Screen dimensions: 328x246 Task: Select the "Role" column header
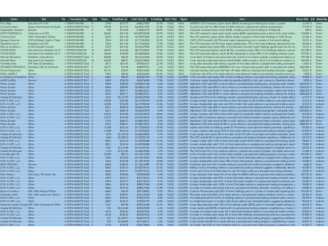pyautogui.click(x=44, y=19)
